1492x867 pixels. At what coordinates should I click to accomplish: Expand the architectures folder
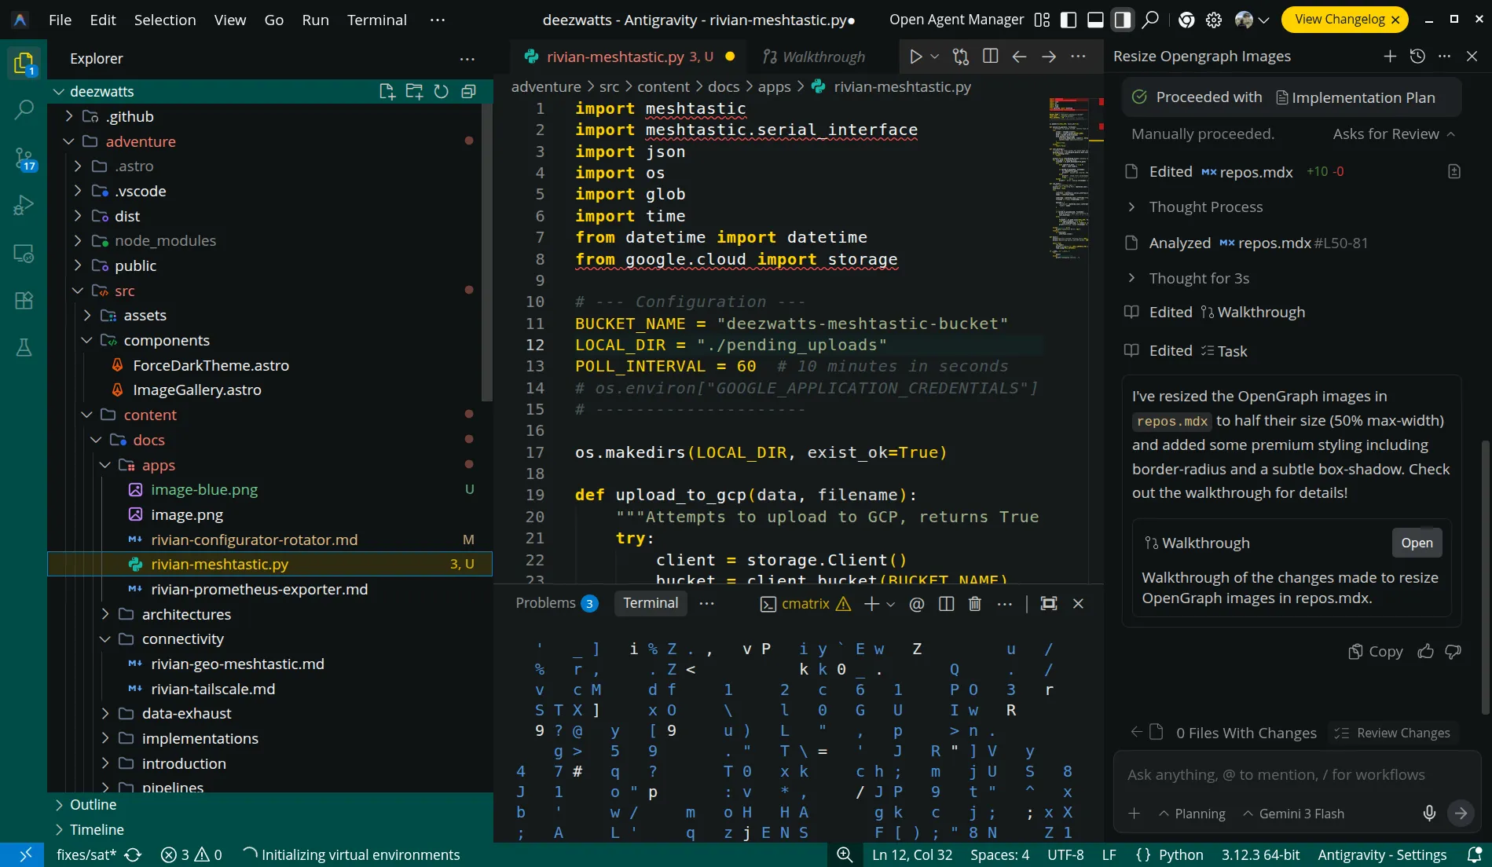186,614
